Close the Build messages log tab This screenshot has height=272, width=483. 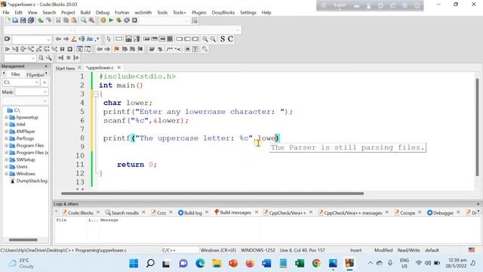[x=257, y=212]
